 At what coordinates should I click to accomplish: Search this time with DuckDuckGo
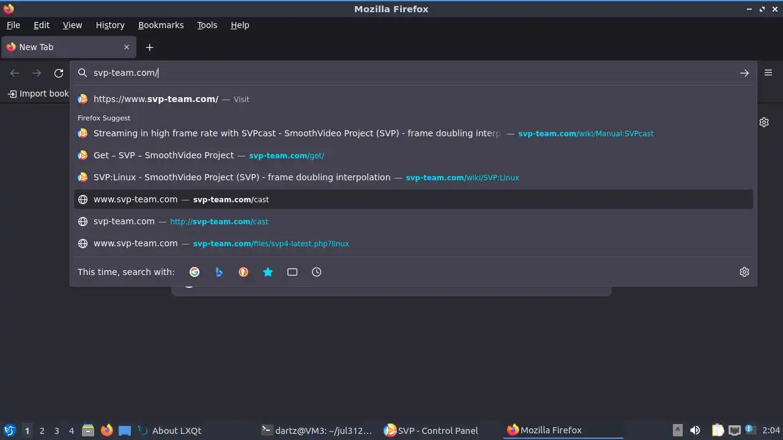coord(243,272)
